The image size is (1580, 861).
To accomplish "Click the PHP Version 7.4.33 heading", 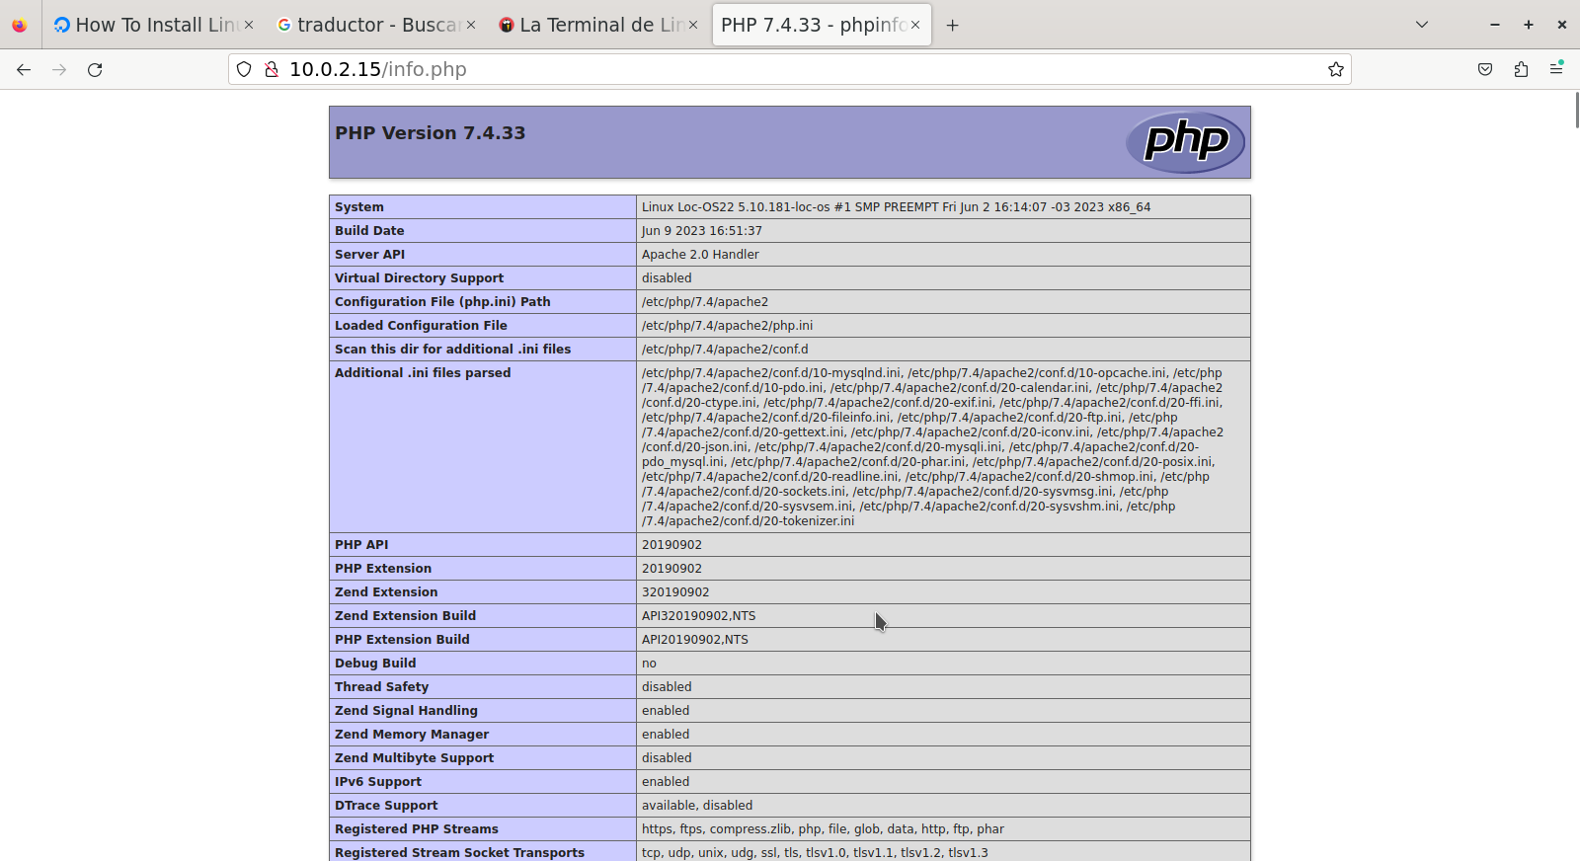I will (430, 133).
